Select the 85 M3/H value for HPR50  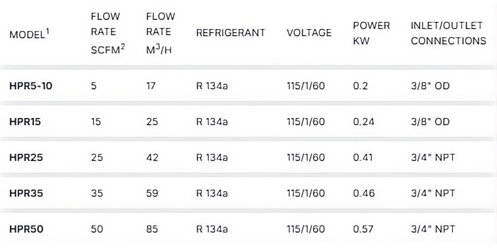[152, 229]
